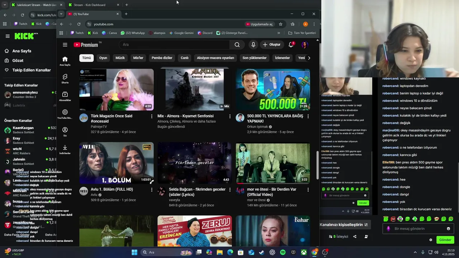
Task: Open Kick chat settings gear
Action: (x=431, y=240)
